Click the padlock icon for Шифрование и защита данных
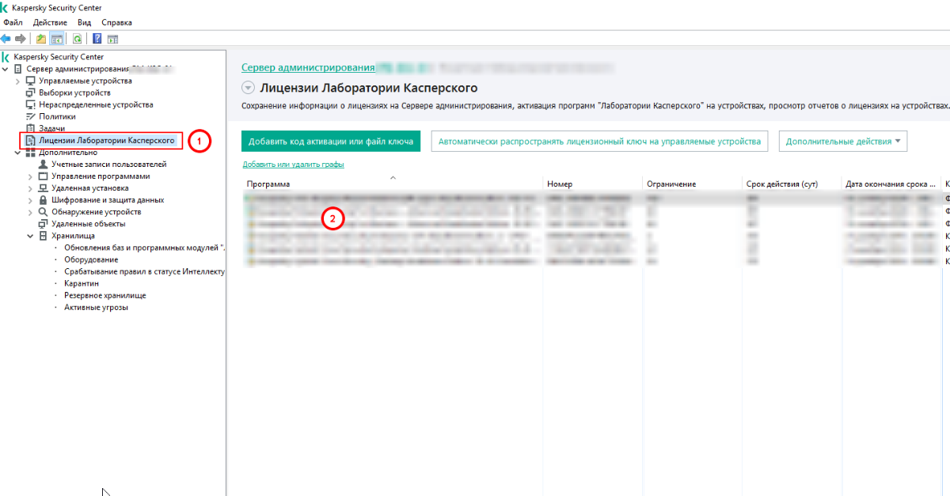This screenshot has height=496, width=950. [44, 200]
